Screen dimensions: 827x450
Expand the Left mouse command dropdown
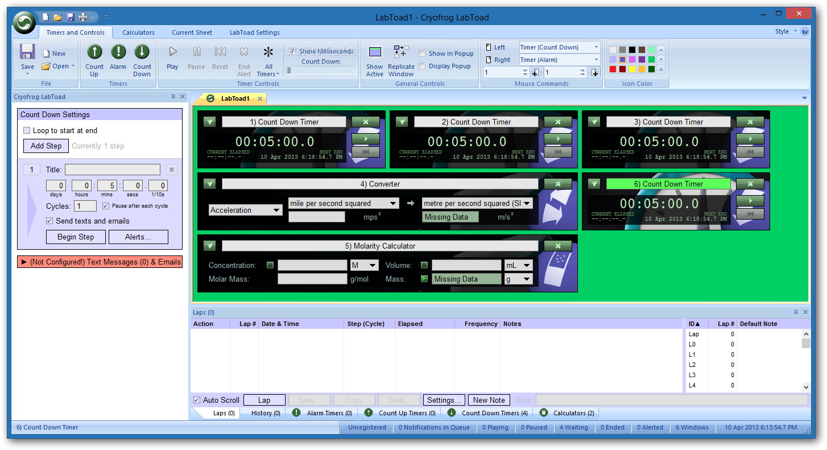pos(596,48)
